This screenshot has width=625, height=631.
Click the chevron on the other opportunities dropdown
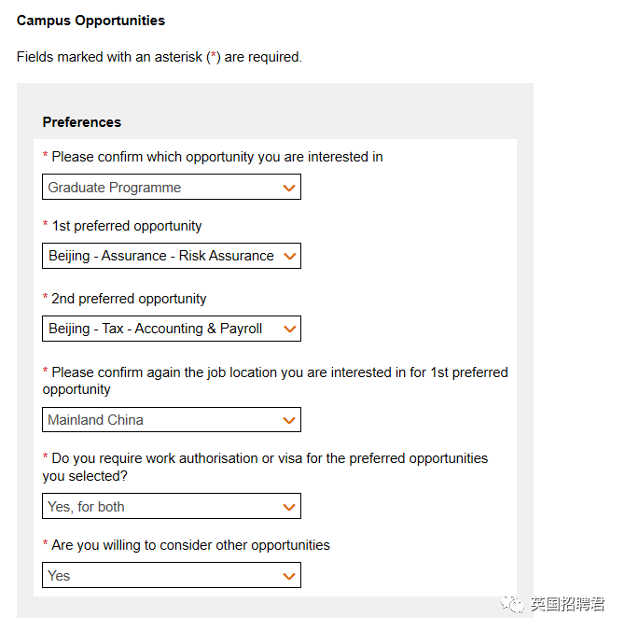pyautogui.click(x=289, y=576)
